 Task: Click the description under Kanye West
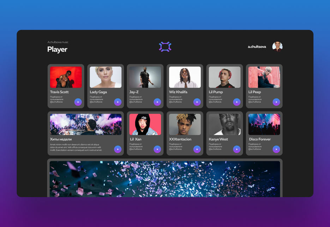pyautogui.click(x=215, y=146)
